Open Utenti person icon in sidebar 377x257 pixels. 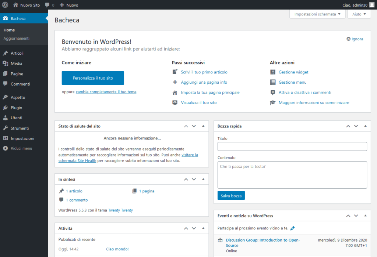point(6,118)
